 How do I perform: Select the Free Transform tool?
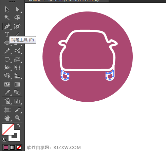[17, 68]
